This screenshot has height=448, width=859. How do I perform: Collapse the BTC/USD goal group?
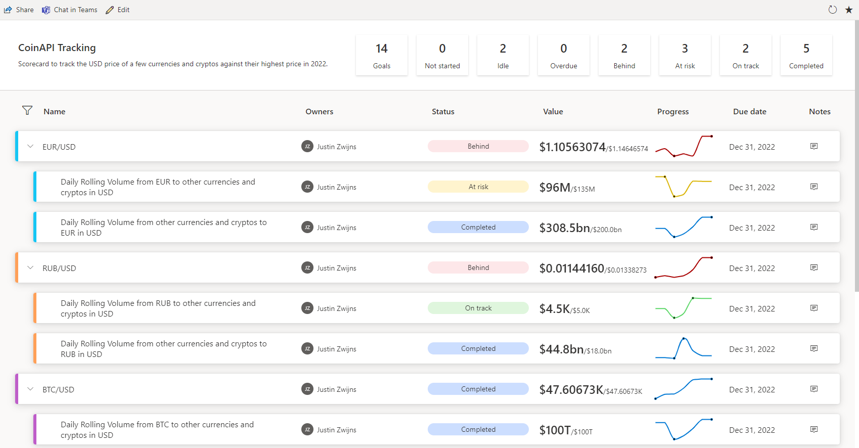pos(30,389)
